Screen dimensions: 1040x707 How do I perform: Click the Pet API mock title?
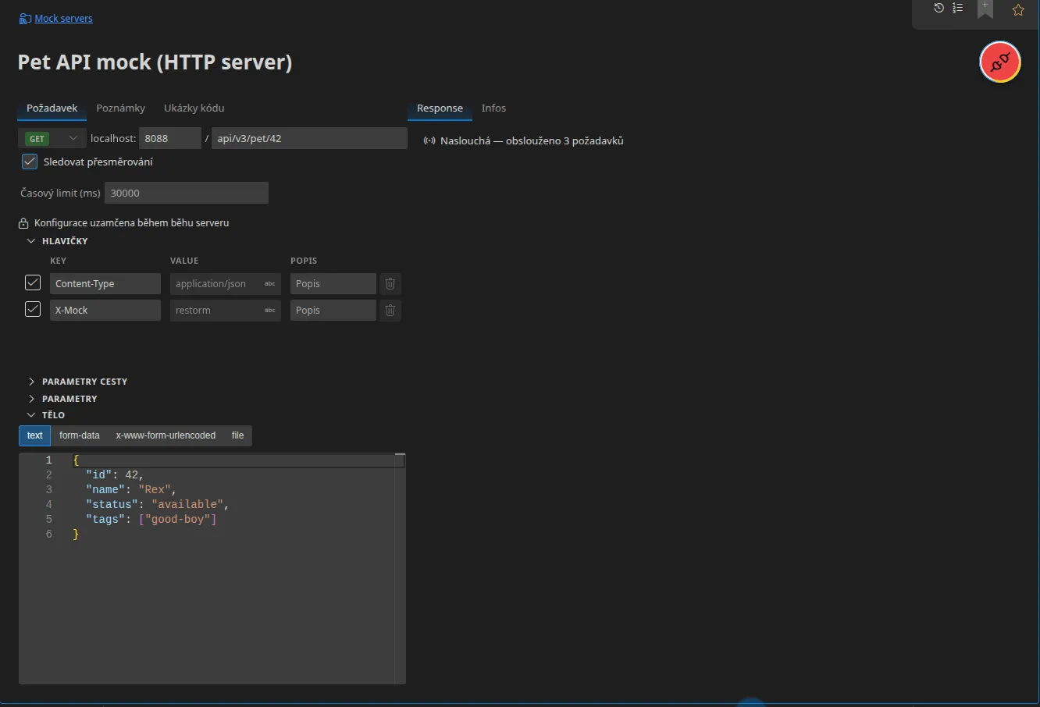pos(155,62)
